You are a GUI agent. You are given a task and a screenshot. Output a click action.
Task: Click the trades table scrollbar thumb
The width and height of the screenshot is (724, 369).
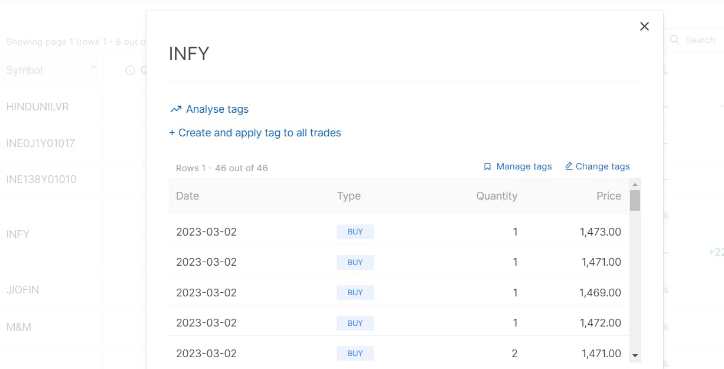tap(635, 200)
